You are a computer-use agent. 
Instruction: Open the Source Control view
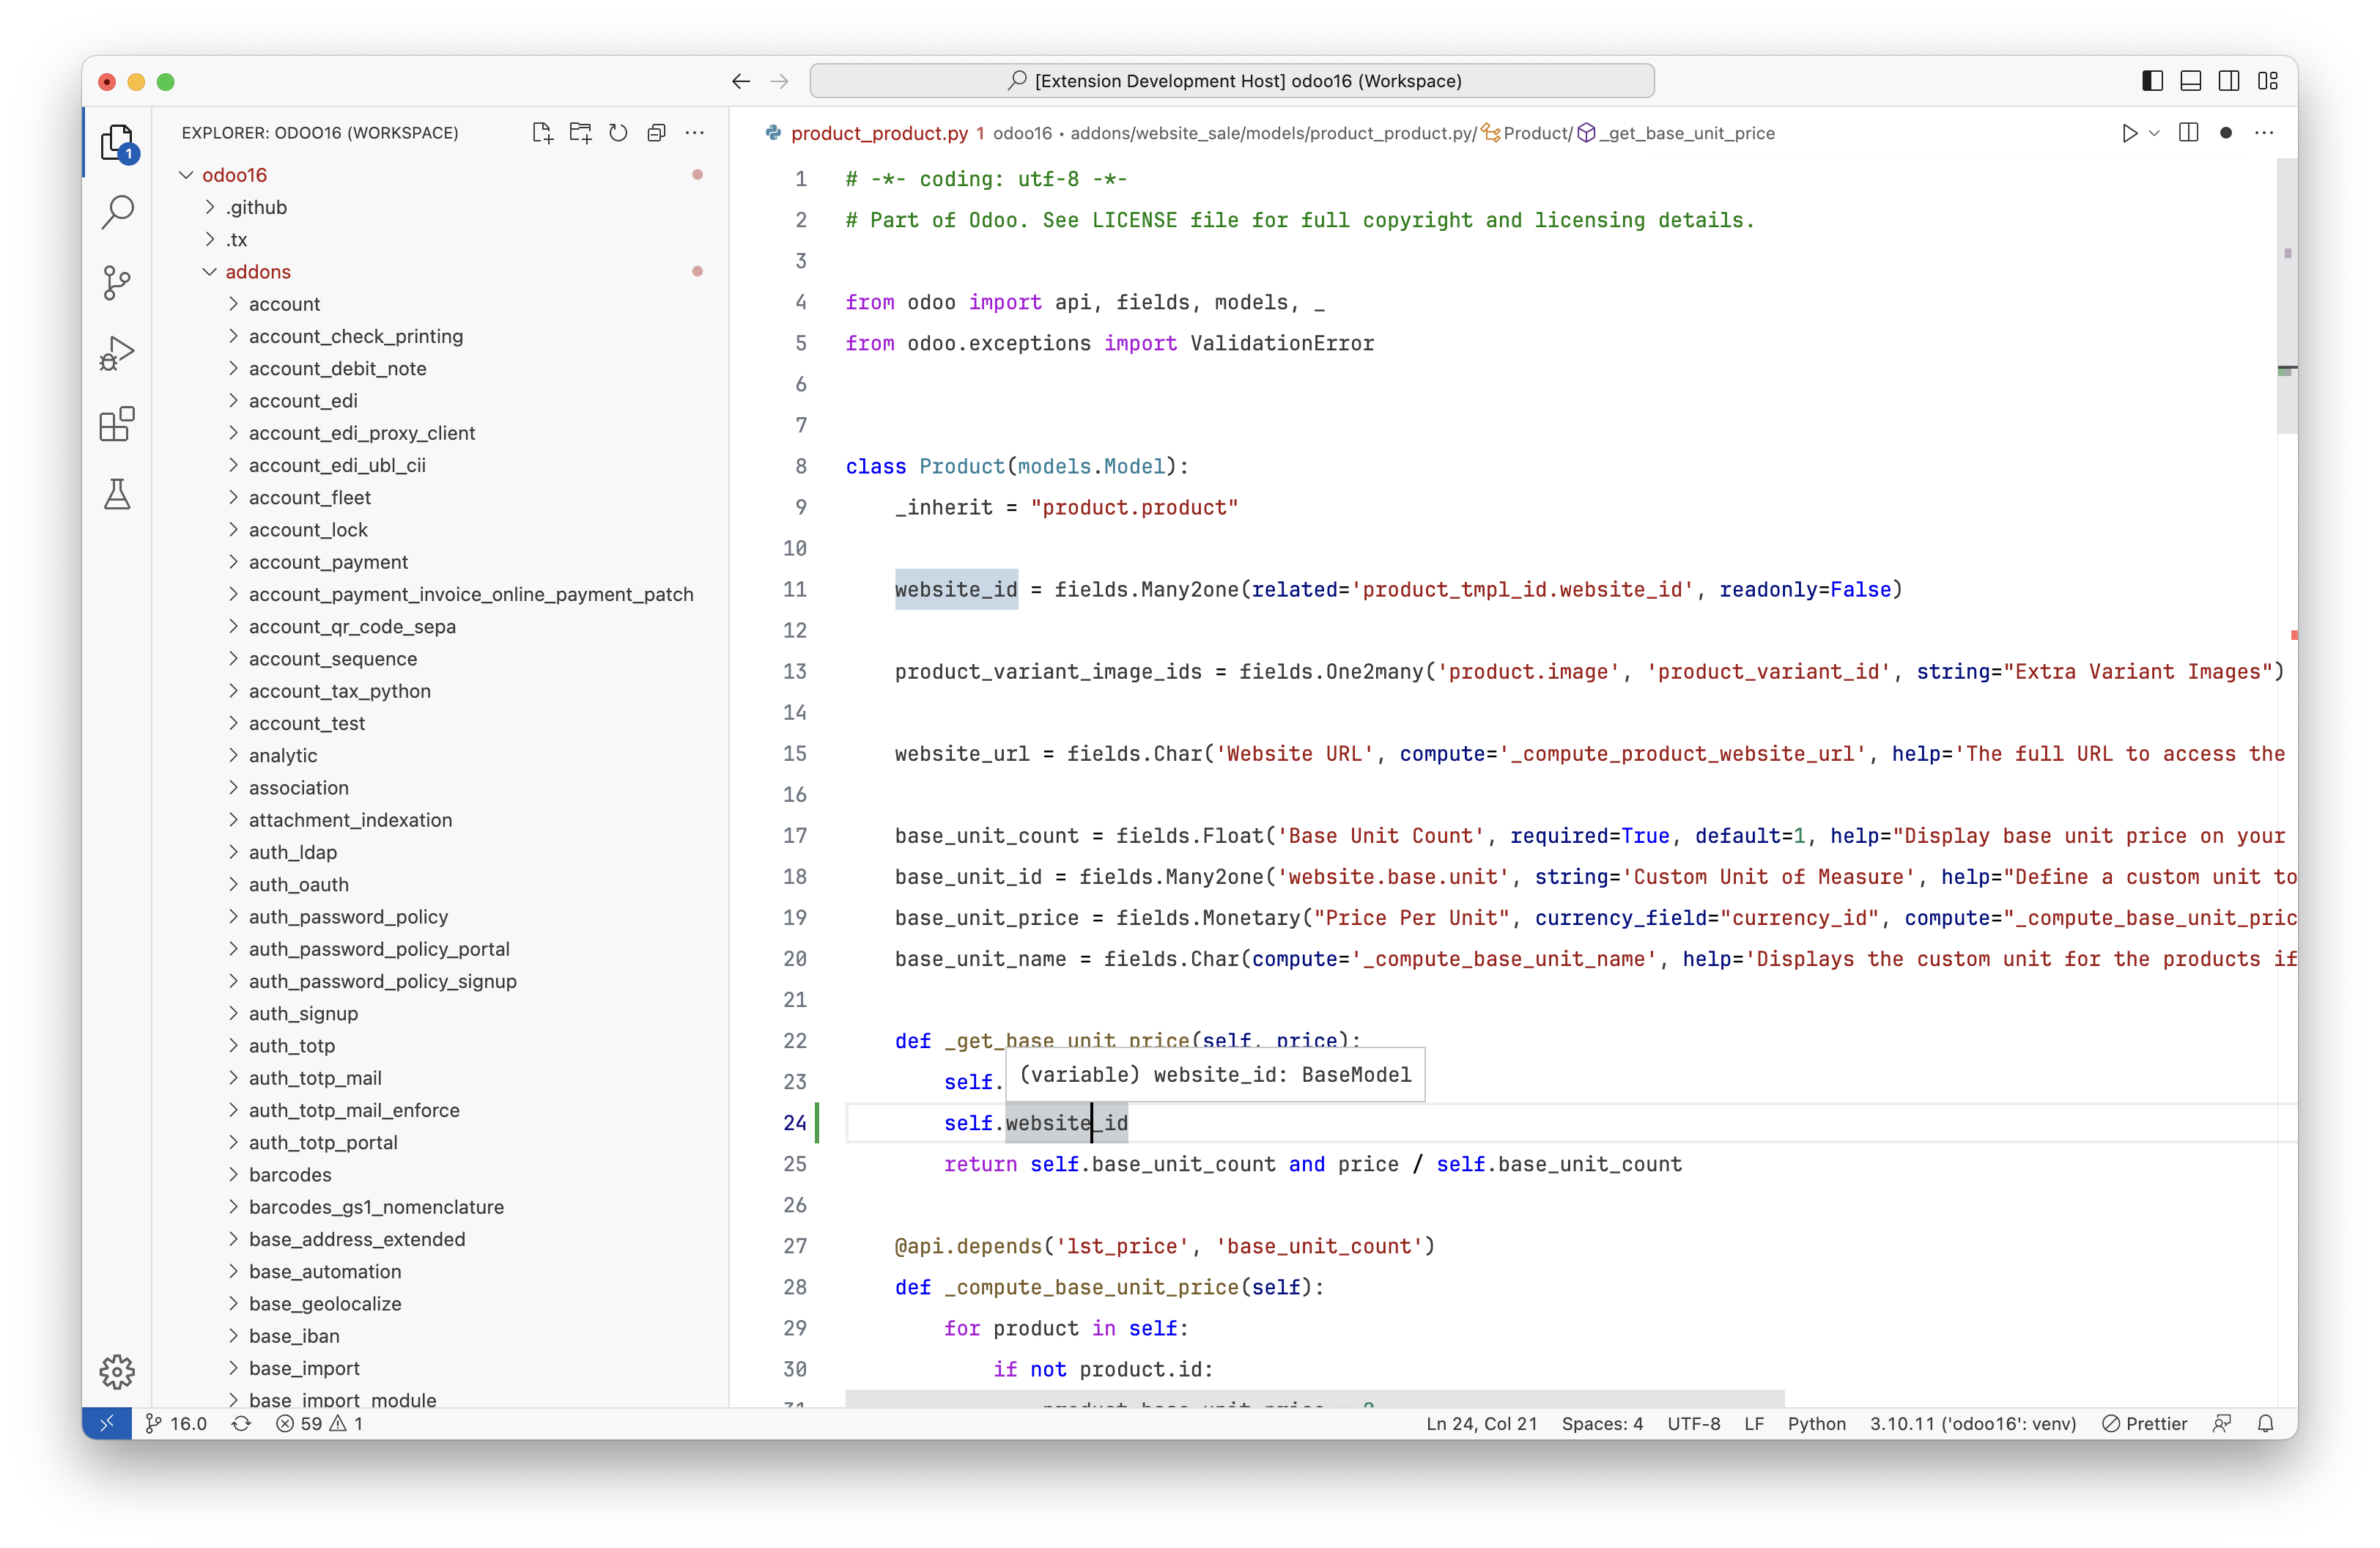(x=117, y=282)
